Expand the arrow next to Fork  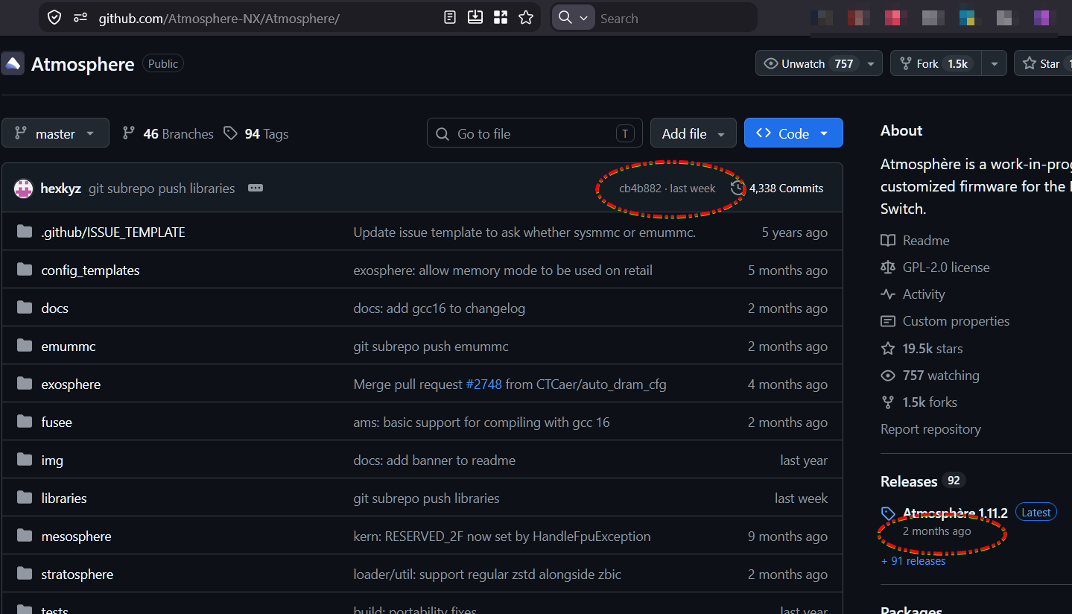[x=994, y=63]
